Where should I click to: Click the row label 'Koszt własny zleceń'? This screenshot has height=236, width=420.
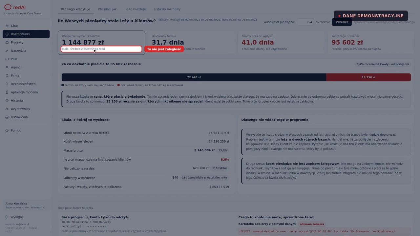pos(78,142)
